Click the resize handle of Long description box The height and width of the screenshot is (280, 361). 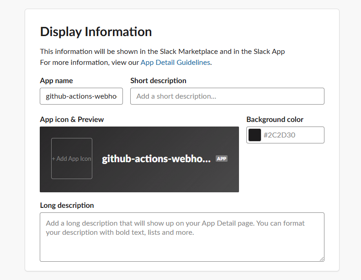pos(322,259)
